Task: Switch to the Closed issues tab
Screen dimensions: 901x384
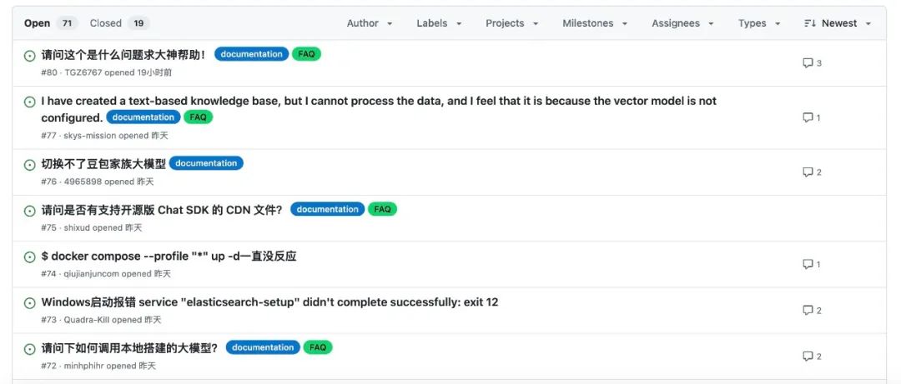Action: 119,23
